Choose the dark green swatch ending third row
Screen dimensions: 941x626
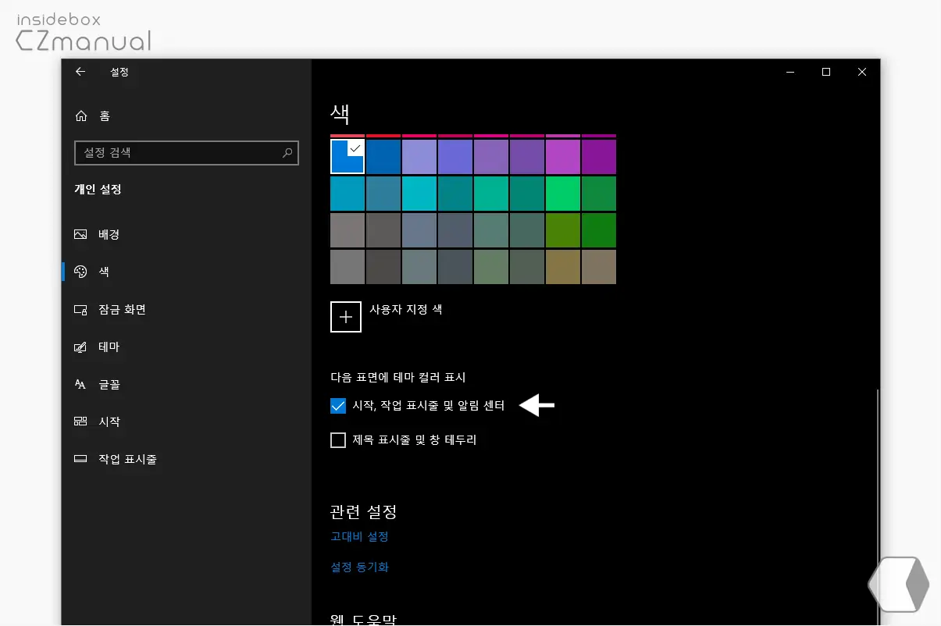click(x=599, y=230)
